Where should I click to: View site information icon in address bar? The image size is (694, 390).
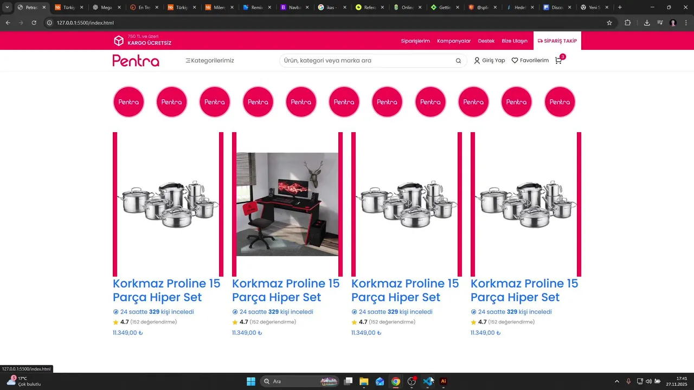[x=49, y=23]
